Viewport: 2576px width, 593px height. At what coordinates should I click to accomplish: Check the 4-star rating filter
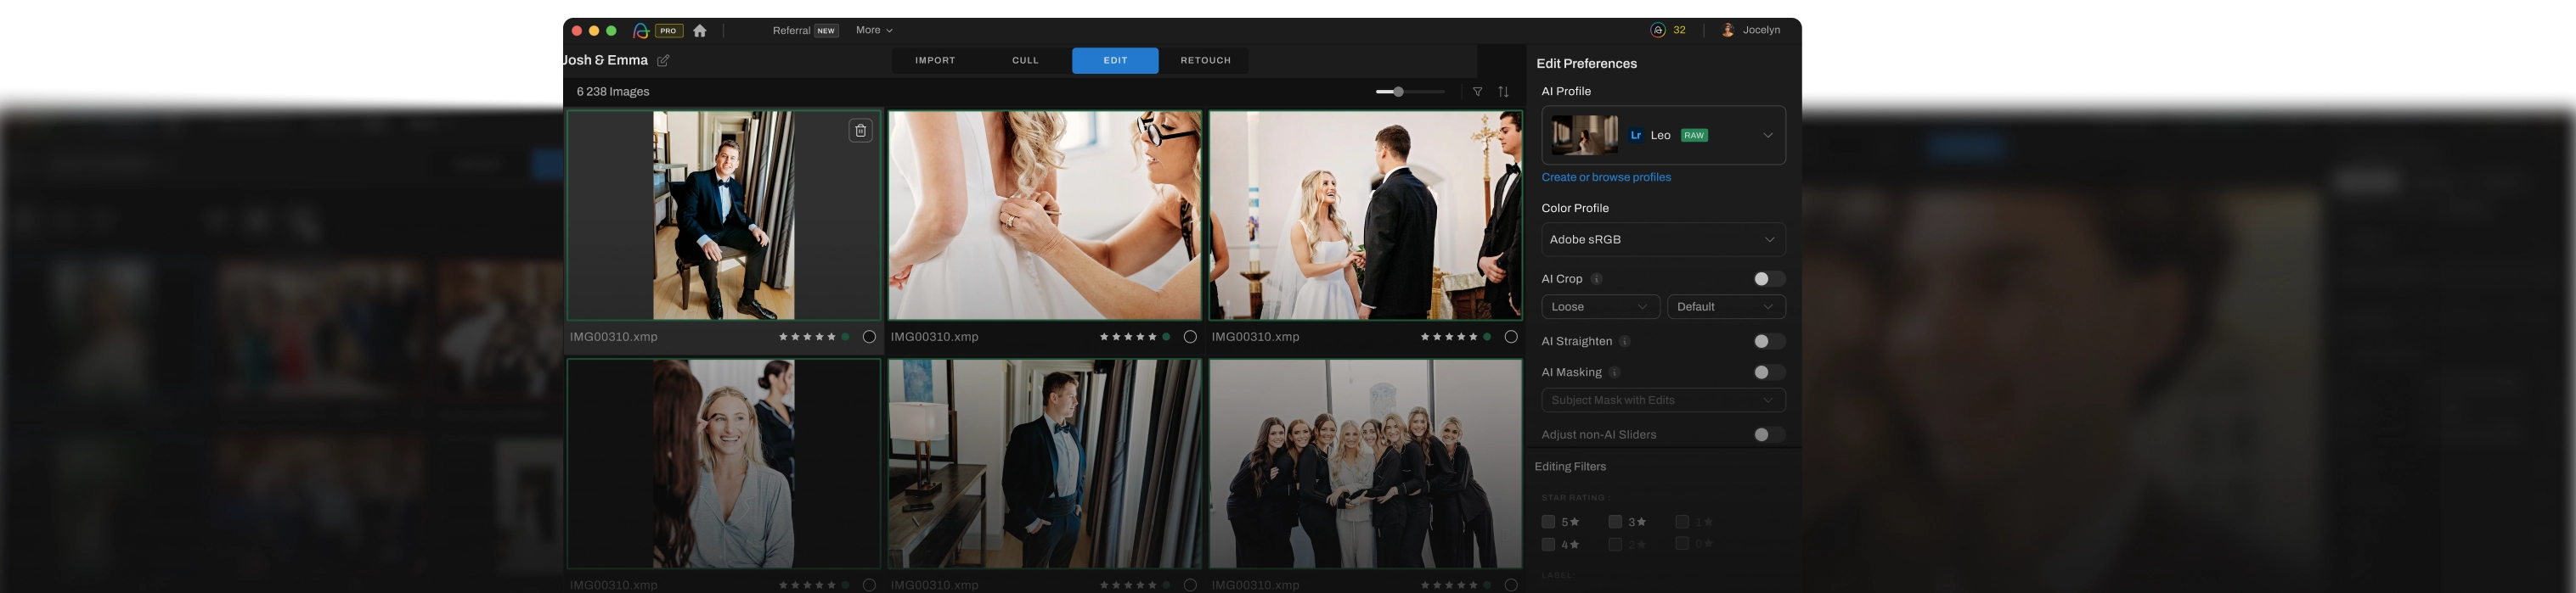pos(1548,545)
